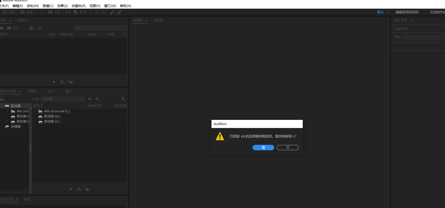Switch to the 视频 tab
Viewport: 445px width, 208px height.
(x=27, y=199)
